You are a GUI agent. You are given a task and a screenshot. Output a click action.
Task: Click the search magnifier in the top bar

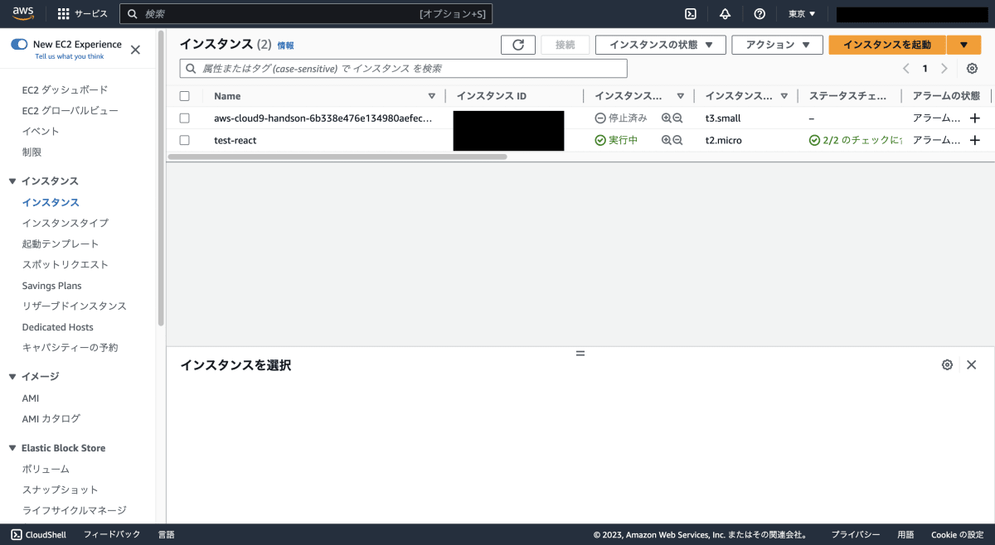(x=133, y=13)
